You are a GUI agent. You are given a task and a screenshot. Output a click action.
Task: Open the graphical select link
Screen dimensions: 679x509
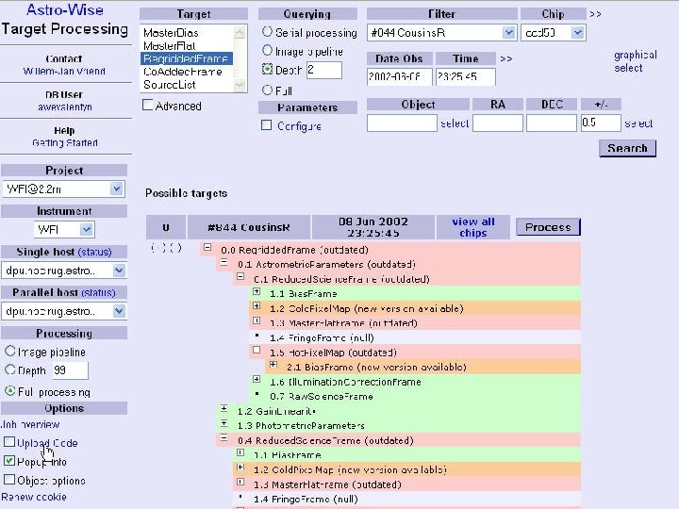point(636,61)
